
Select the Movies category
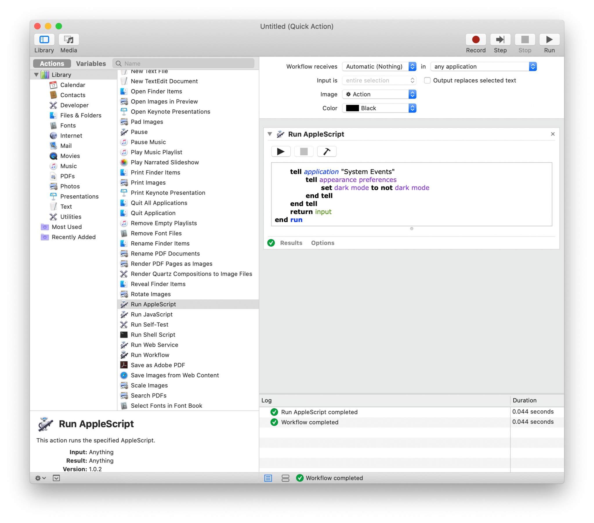point(70,156)
